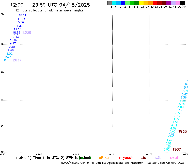Screen dimensions: 188x165
Task: Click the note 'Time is in UTC' text
Action: point(46,158)
